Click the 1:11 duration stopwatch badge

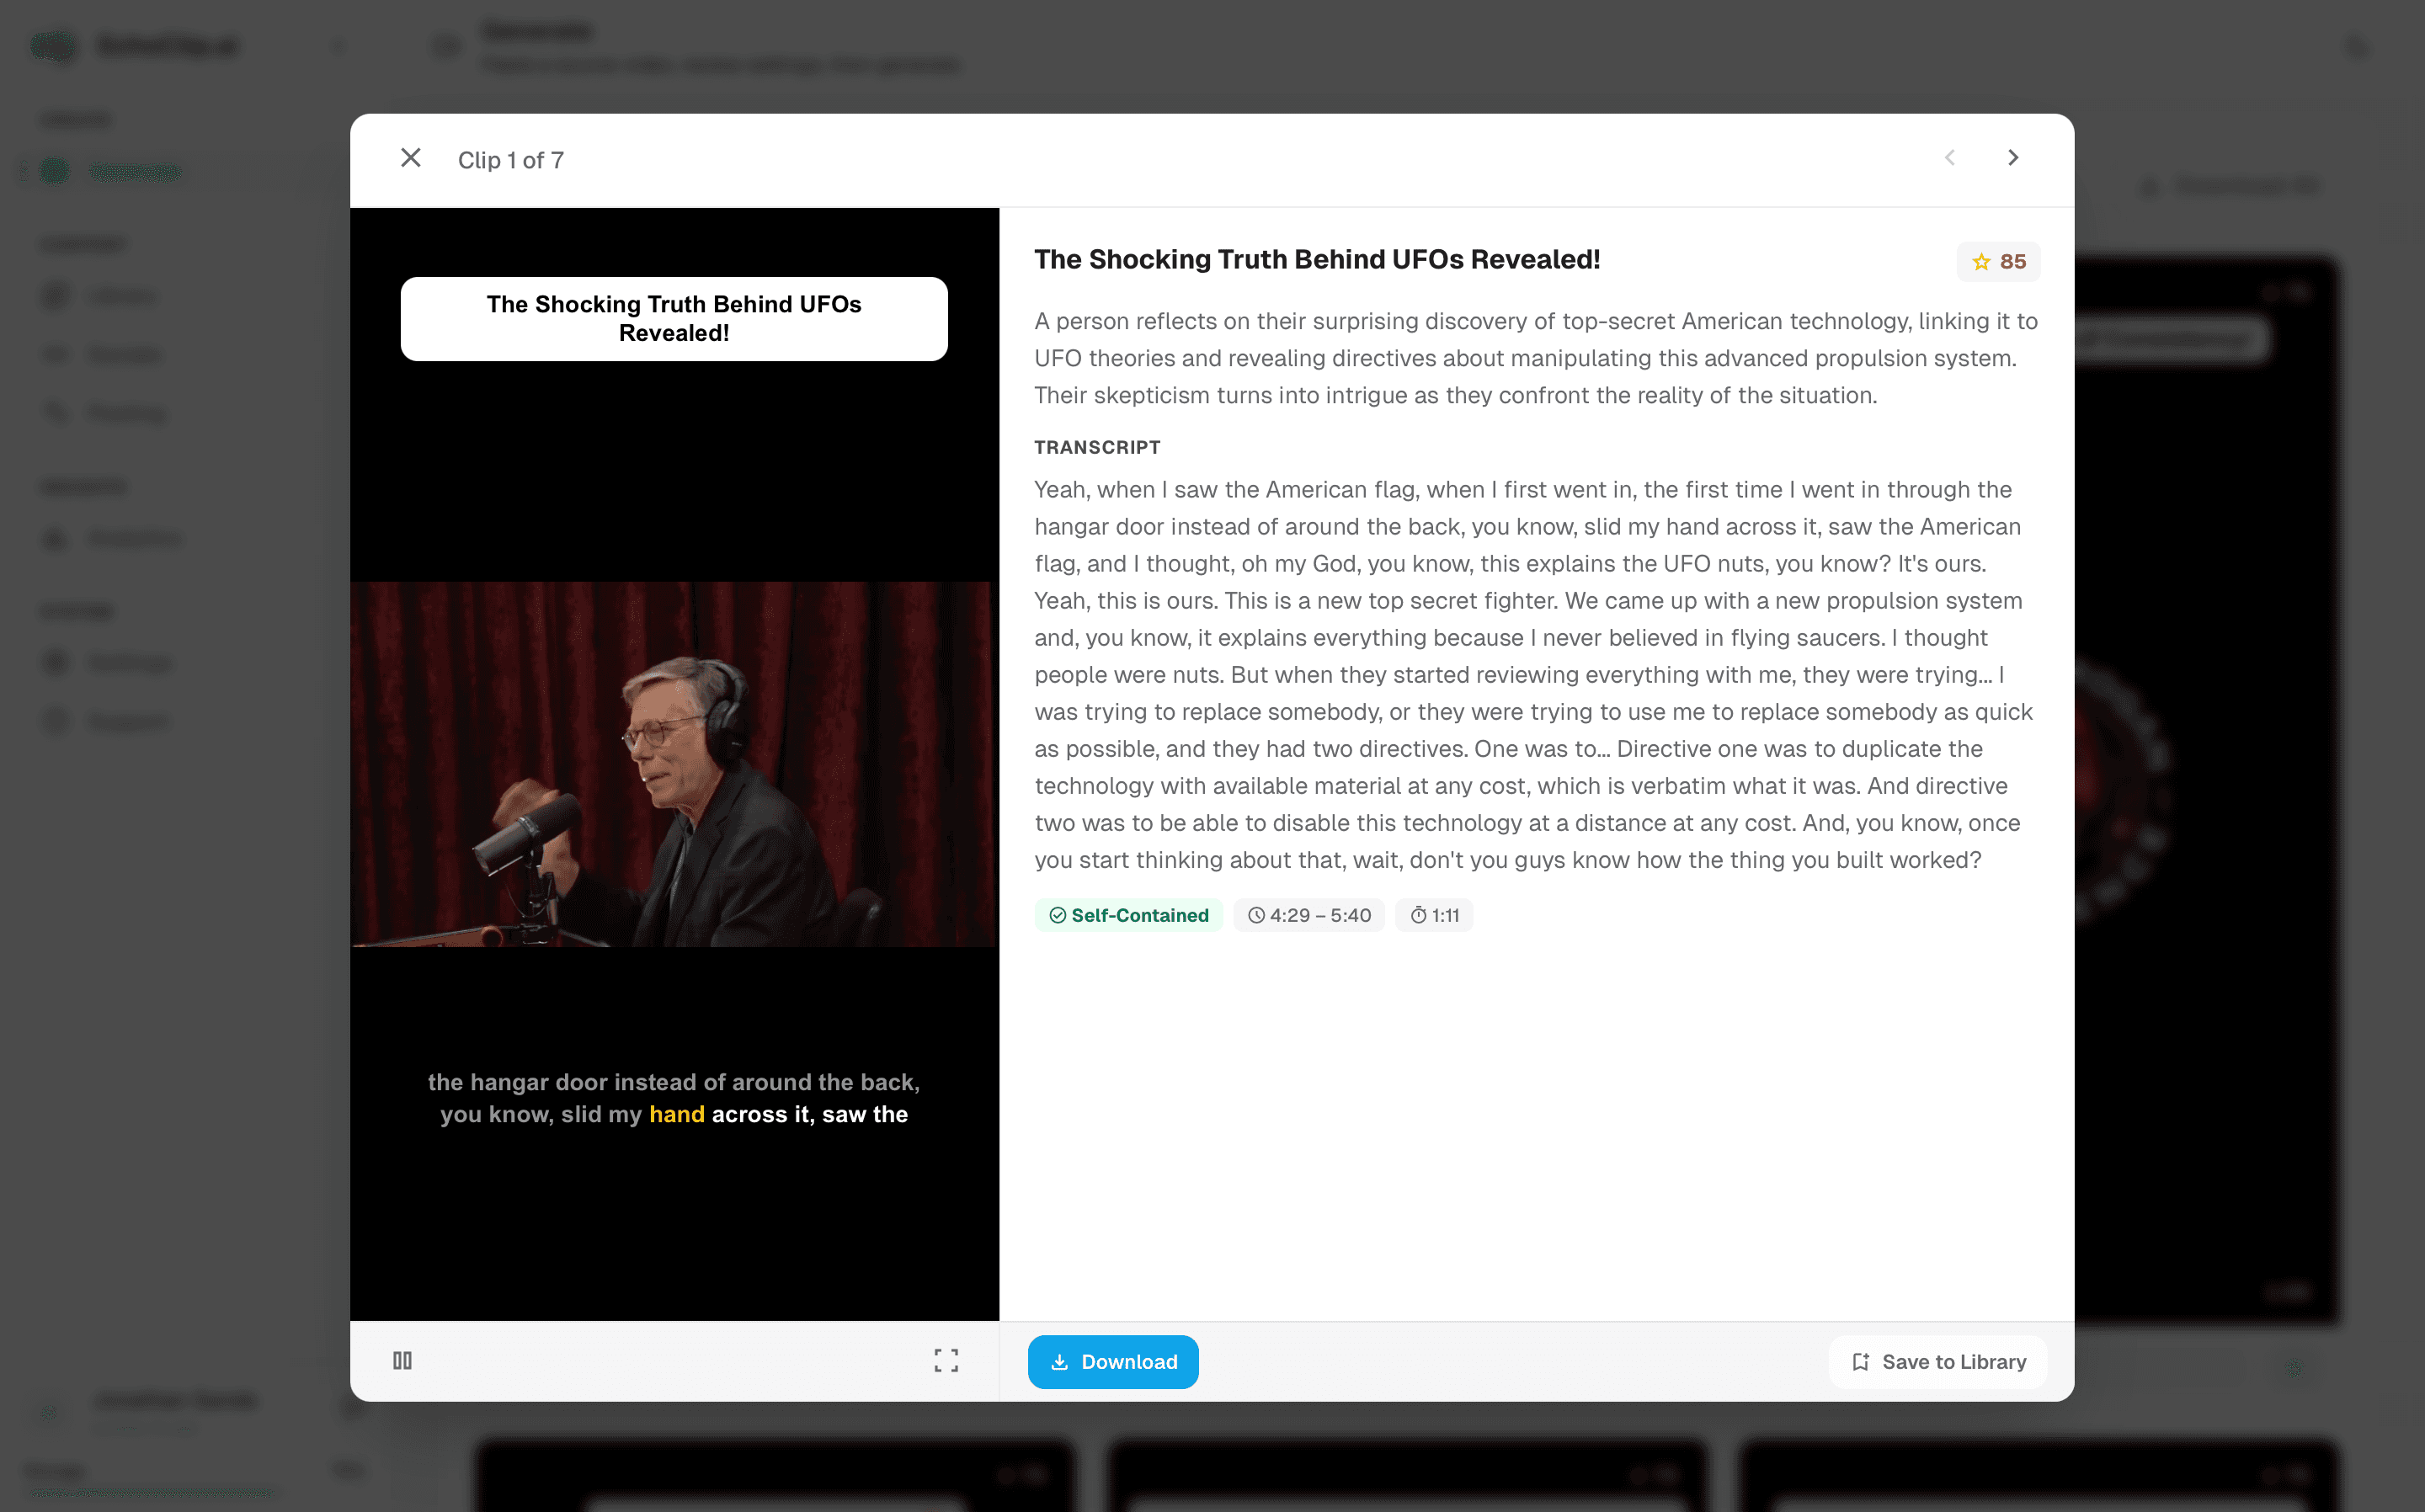[1434, 915]
